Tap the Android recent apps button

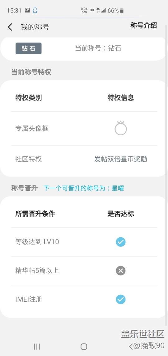tap(37, 346)
